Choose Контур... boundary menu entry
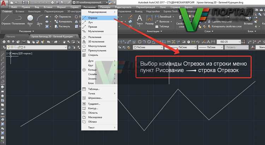Image resolution: width=265 pixels, height=145 pixels. (x=99, y=108)
